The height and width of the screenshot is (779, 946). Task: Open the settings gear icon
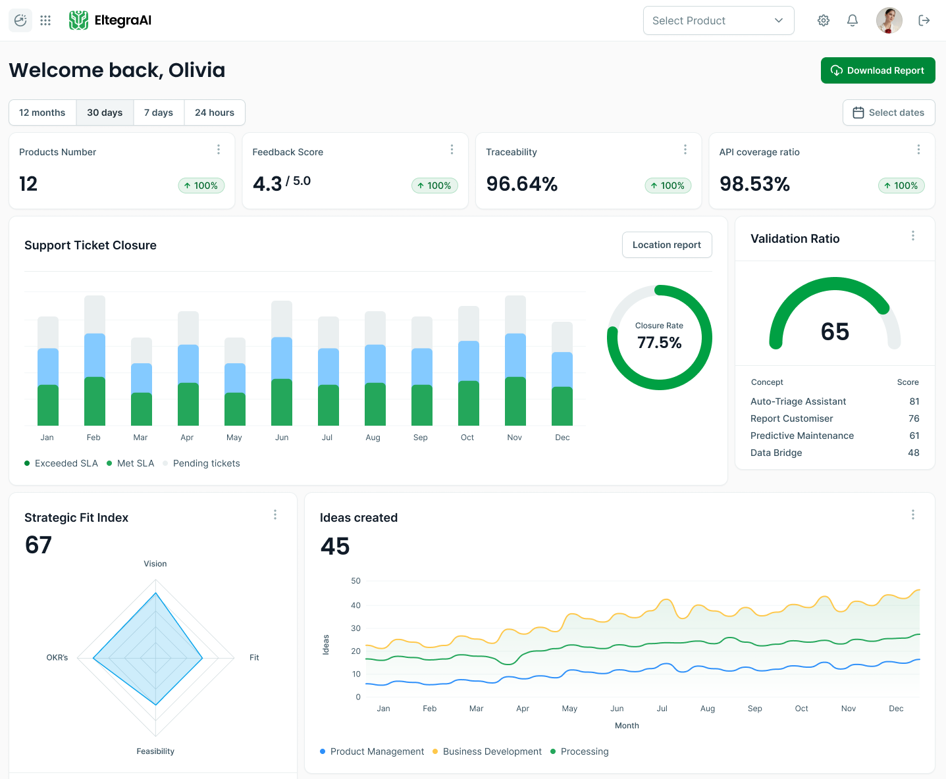tap(823, 20)
